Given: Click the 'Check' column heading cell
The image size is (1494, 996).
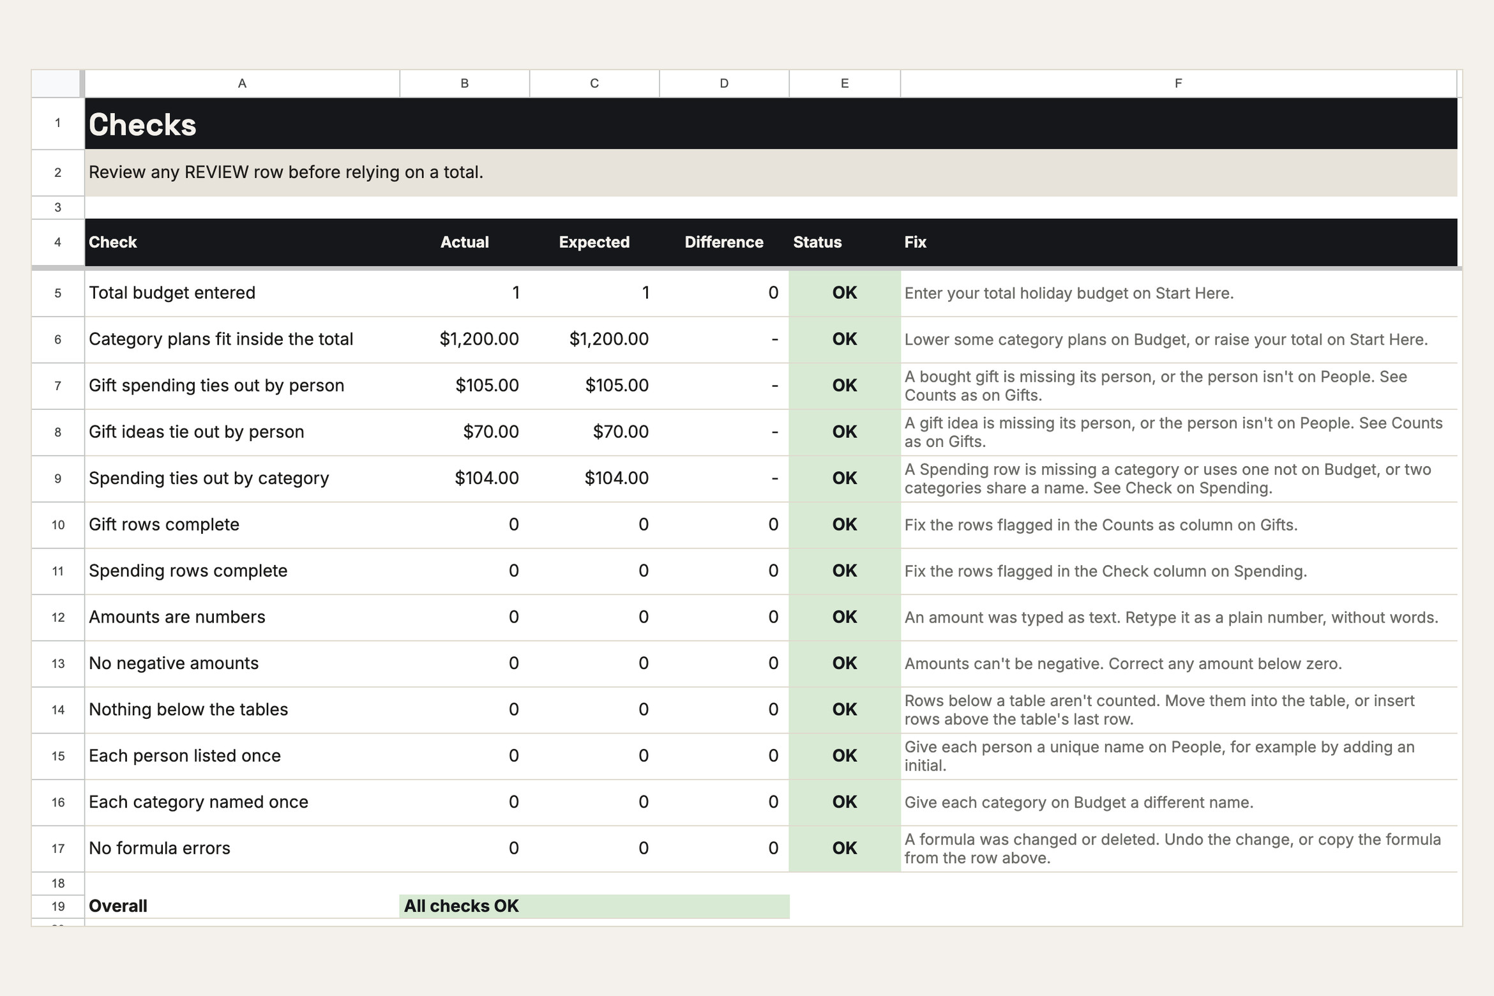Looking at the screenshot, I should coord(242,243).
